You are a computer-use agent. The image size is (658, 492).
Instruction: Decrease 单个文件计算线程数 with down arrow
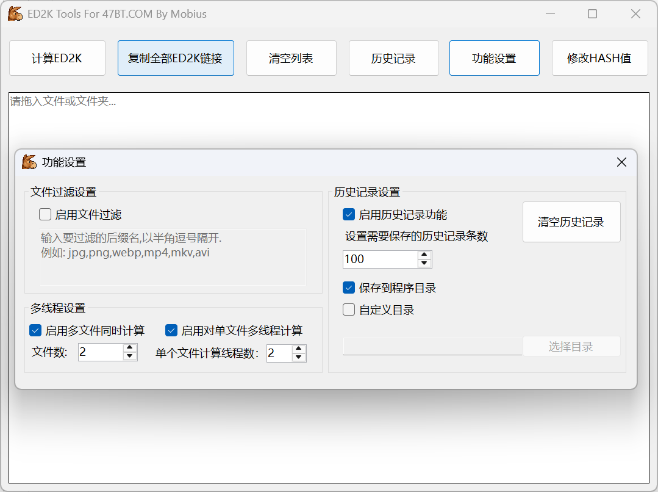298,357
